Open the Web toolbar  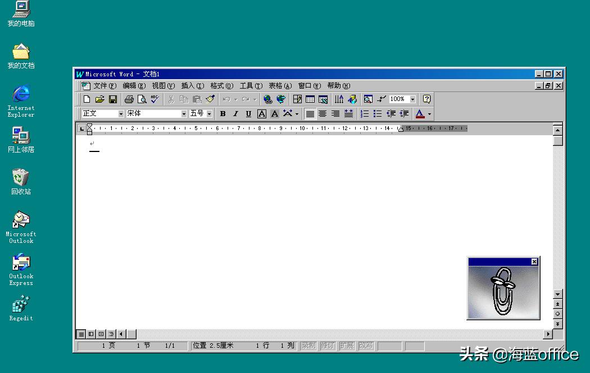pyautogui.click(x=283, y=99)
